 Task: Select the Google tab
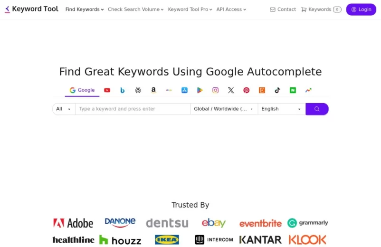82,90
